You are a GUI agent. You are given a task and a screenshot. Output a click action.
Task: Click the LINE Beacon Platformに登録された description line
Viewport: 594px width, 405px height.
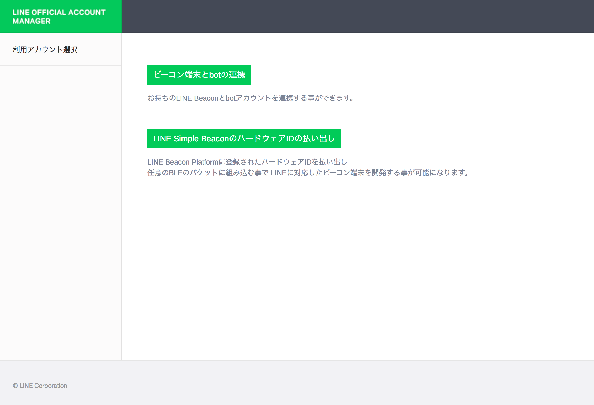247,162
